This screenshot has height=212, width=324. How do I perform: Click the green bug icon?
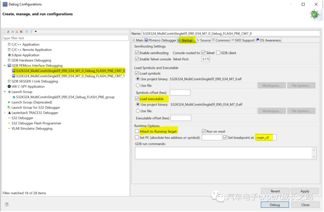pos(315,15)
